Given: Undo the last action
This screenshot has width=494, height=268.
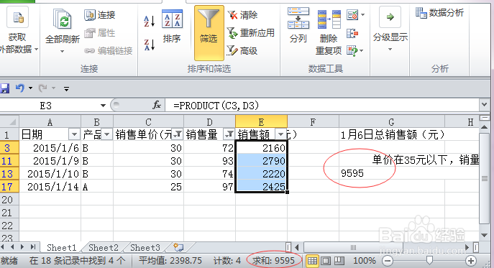Looking at the screenshot, I should point(20,88).
